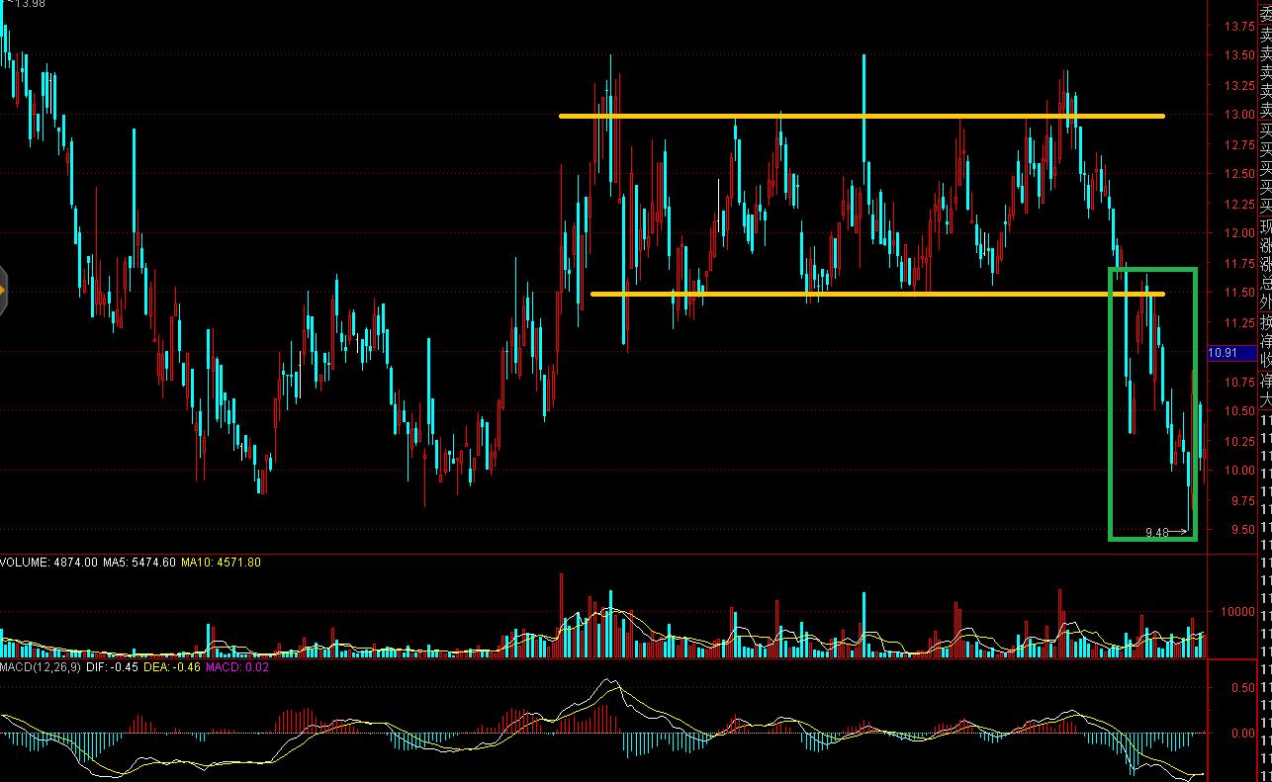Click the MA5 volume average label

click(138, 563)
